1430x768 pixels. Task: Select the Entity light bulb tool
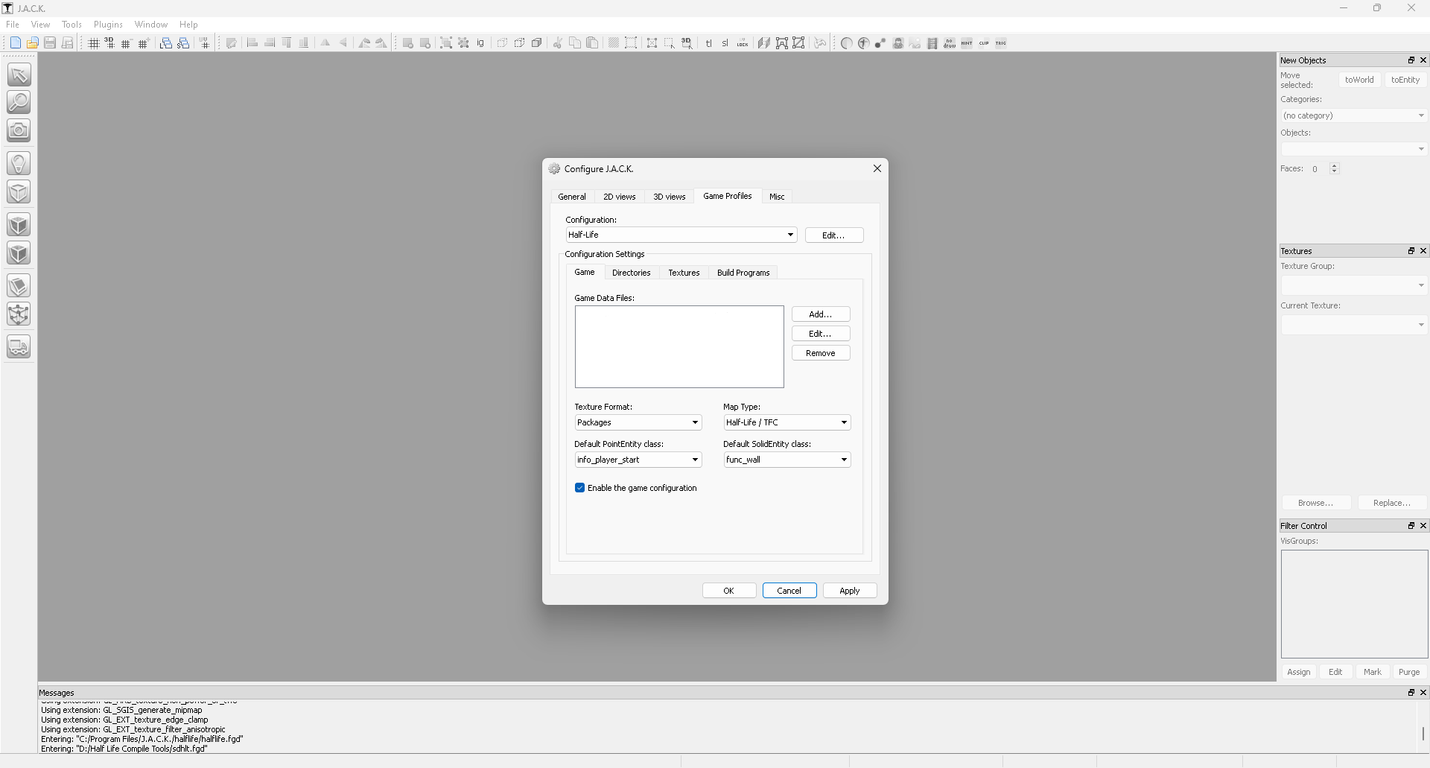click(19, 163)
